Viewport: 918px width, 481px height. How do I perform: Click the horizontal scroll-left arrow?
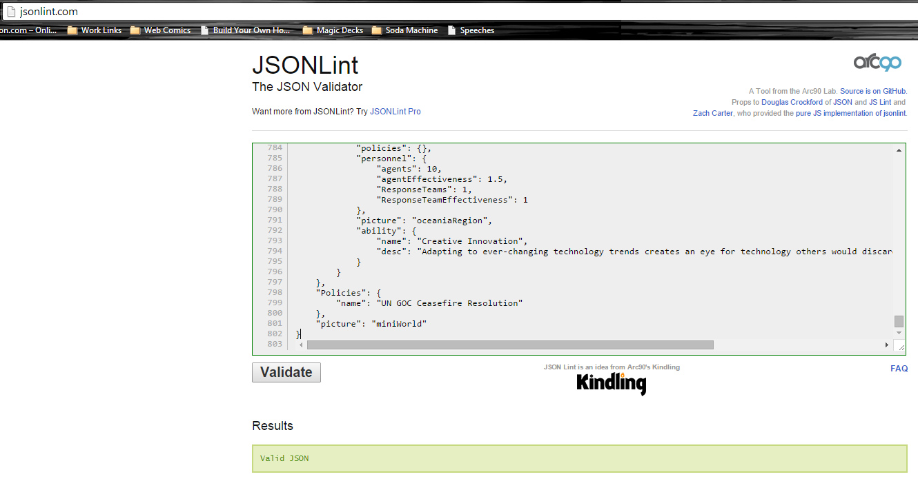pos(301,345)
